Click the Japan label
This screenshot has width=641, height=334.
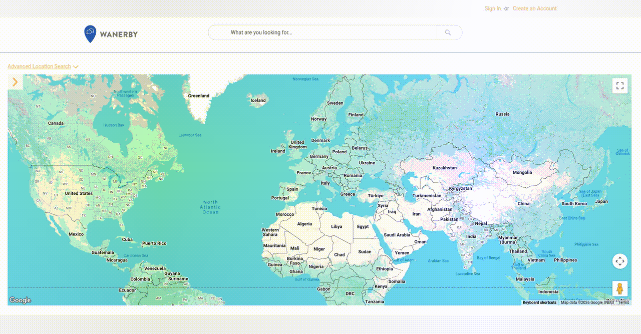[601, 202]
